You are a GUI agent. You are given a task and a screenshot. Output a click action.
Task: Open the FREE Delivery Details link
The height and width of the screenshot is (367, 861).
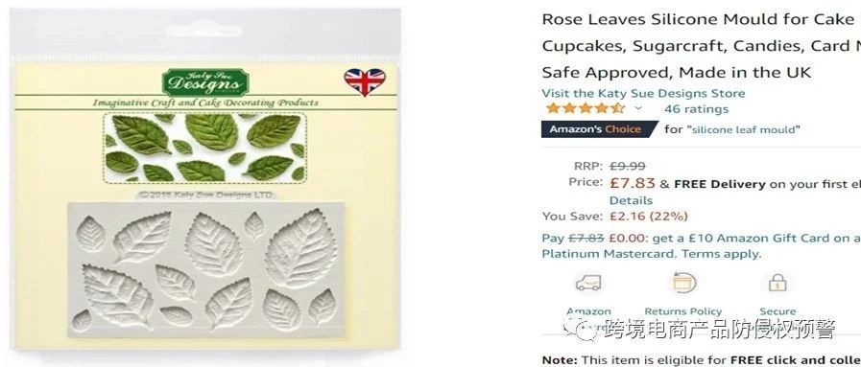631,200
